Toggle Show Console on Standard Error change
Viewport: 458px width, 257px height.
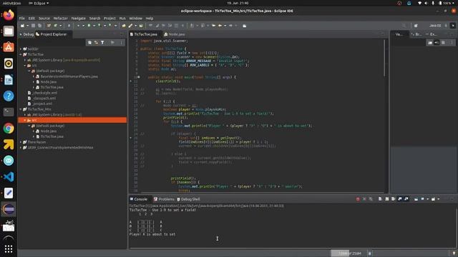[406, 199]
